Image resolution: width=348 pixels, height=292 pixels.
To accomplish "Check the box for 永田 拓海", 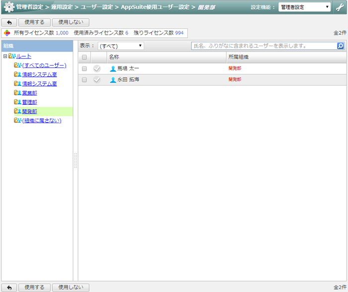I will (x=84, y=80).
